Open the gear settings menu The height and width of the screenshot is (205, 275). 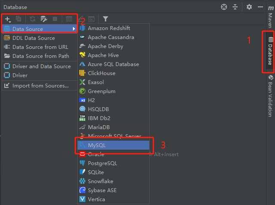[x=249, y=7]
